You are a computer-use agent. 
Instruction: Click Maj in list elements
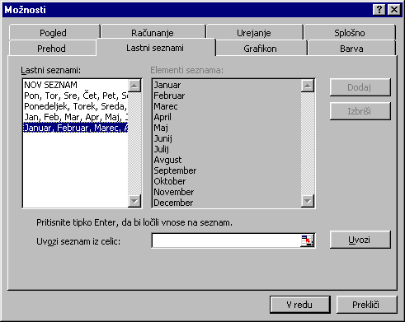point(161,128)
